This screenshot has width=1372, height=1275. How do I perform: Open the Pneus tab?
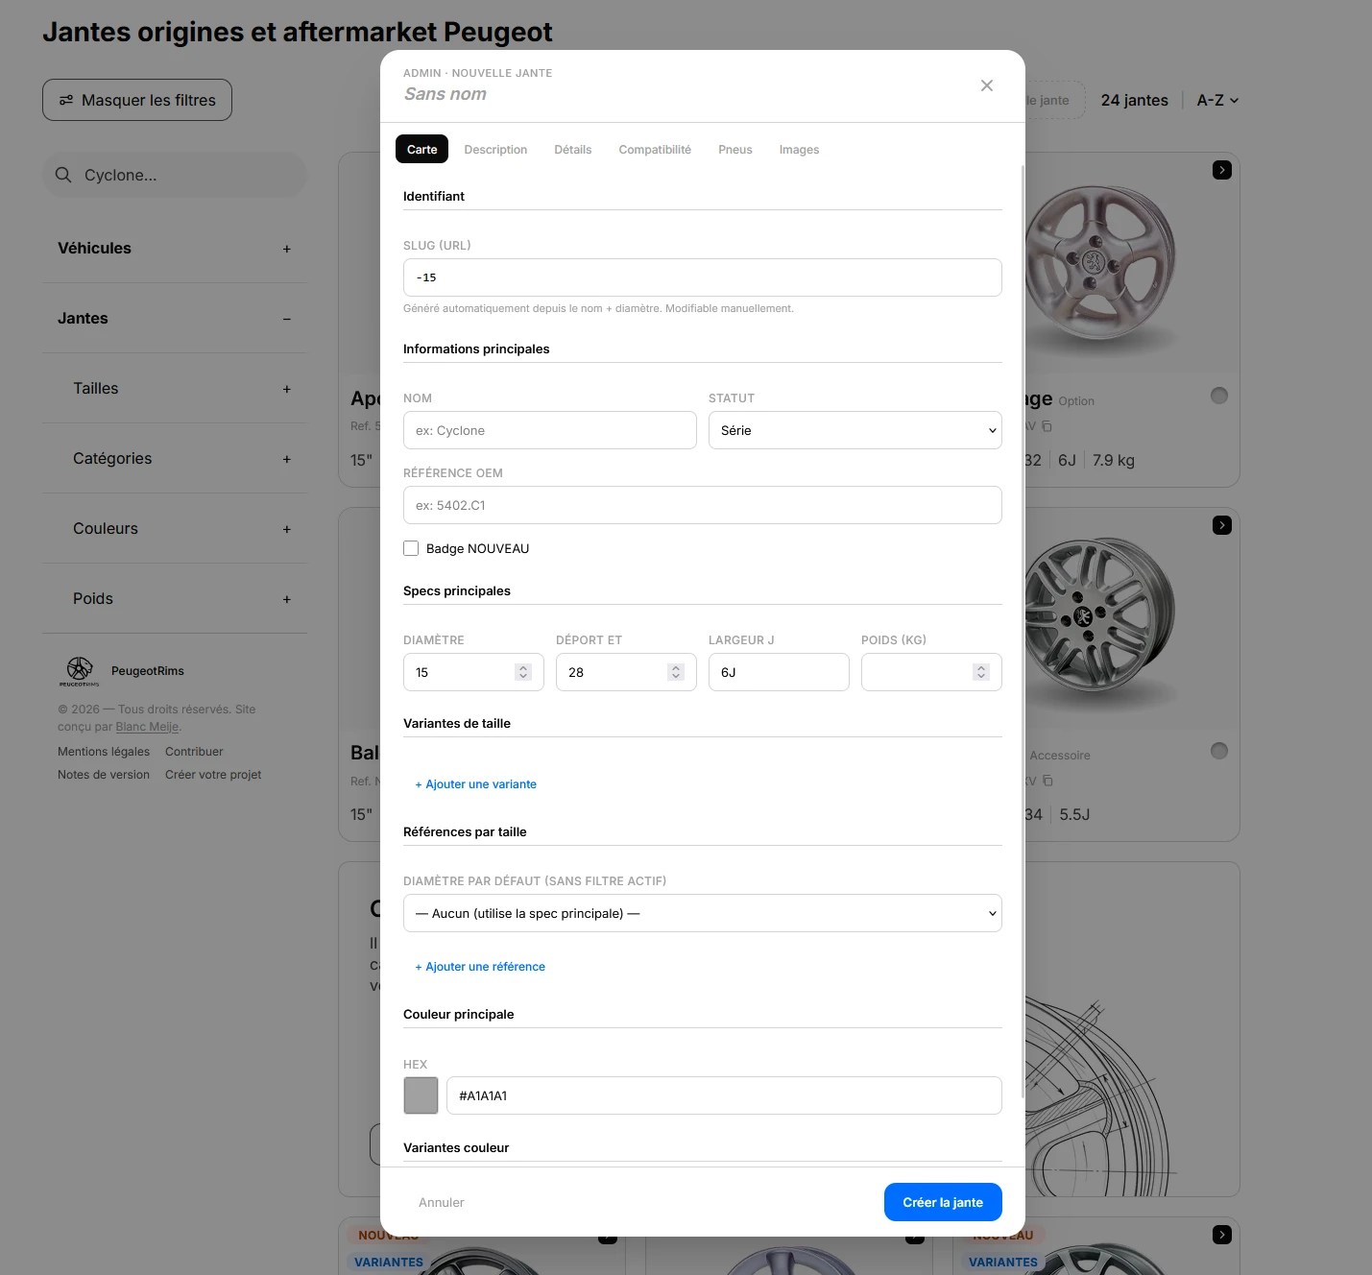735,149
